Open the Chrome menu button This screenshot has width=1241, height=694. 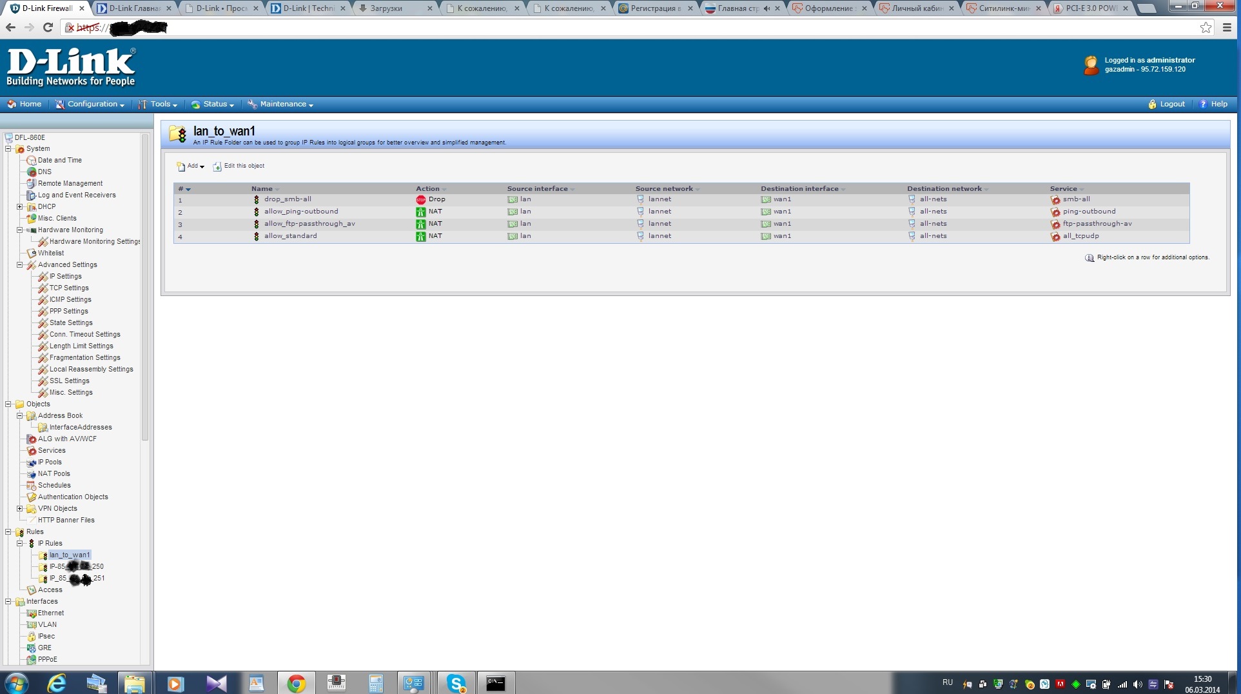[1227, 27]
